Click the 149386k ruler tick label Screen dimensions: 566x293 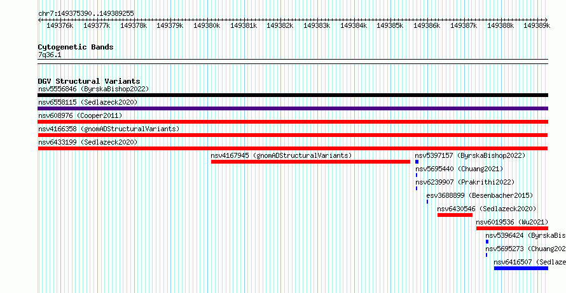coord(427,26)
